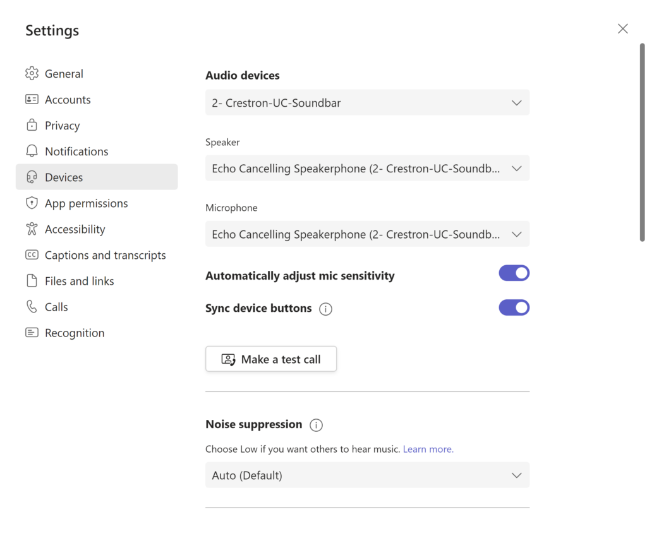This screenshot has width=647, height=548.
Task: Click the Privacy lock icon
Action: [x=32, y=125]
